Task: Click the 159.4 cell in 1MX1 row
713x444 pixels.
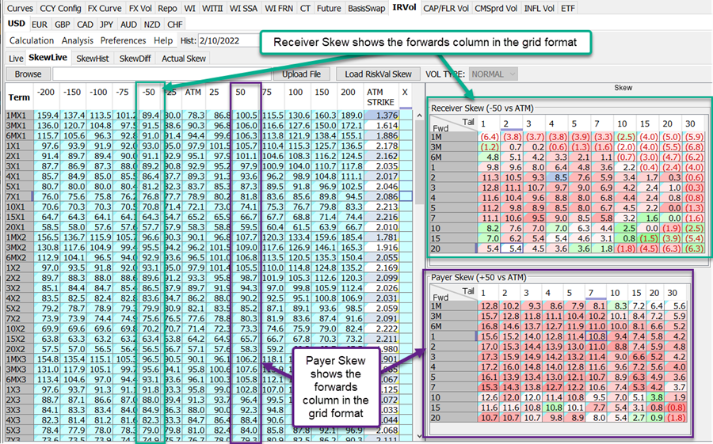Action: tap(48, 116)
